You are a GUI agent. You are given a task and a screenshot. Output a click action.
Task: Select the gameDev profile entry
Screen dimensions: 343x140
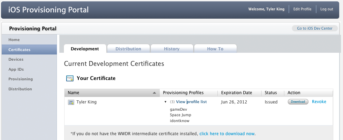178,109
